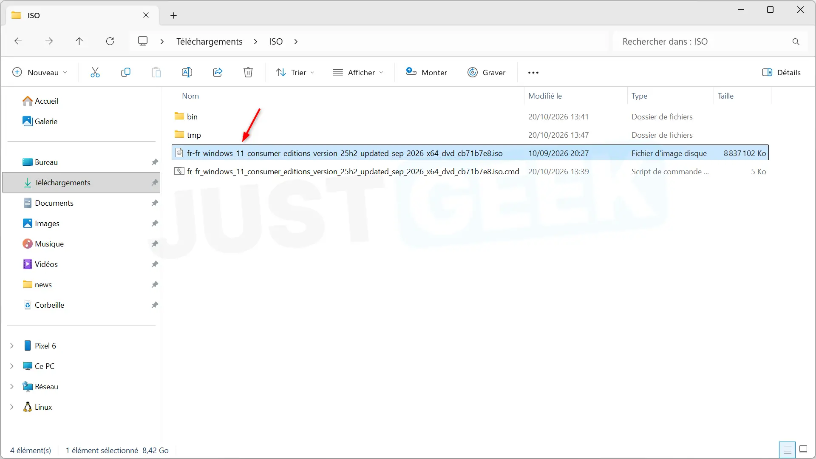Sort by the Taille column header
The width and height of the screenshot is (816, 459).
tap(726, 96)
